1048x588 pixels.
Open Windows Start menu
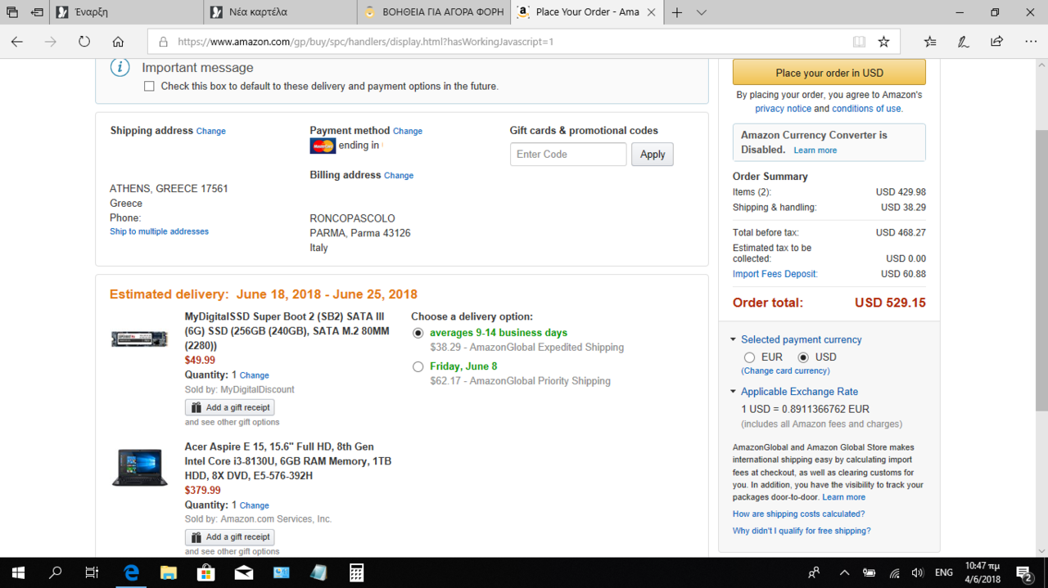point(17,572)
